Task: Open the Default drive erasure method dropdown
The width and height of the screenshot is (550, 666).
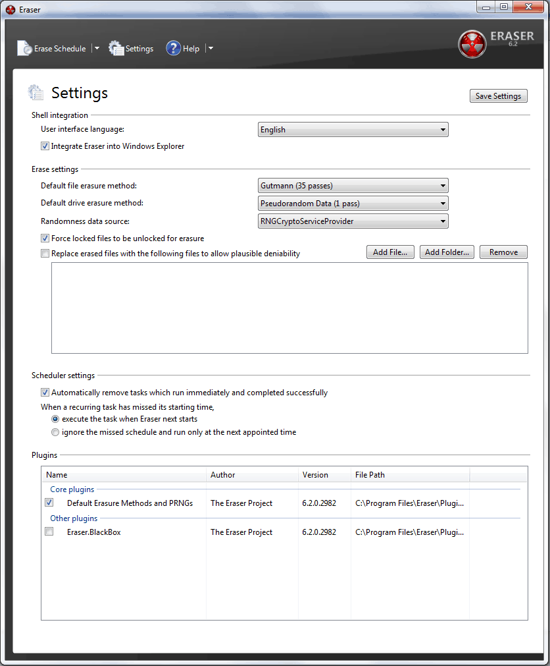Action: tap(353, 204)
